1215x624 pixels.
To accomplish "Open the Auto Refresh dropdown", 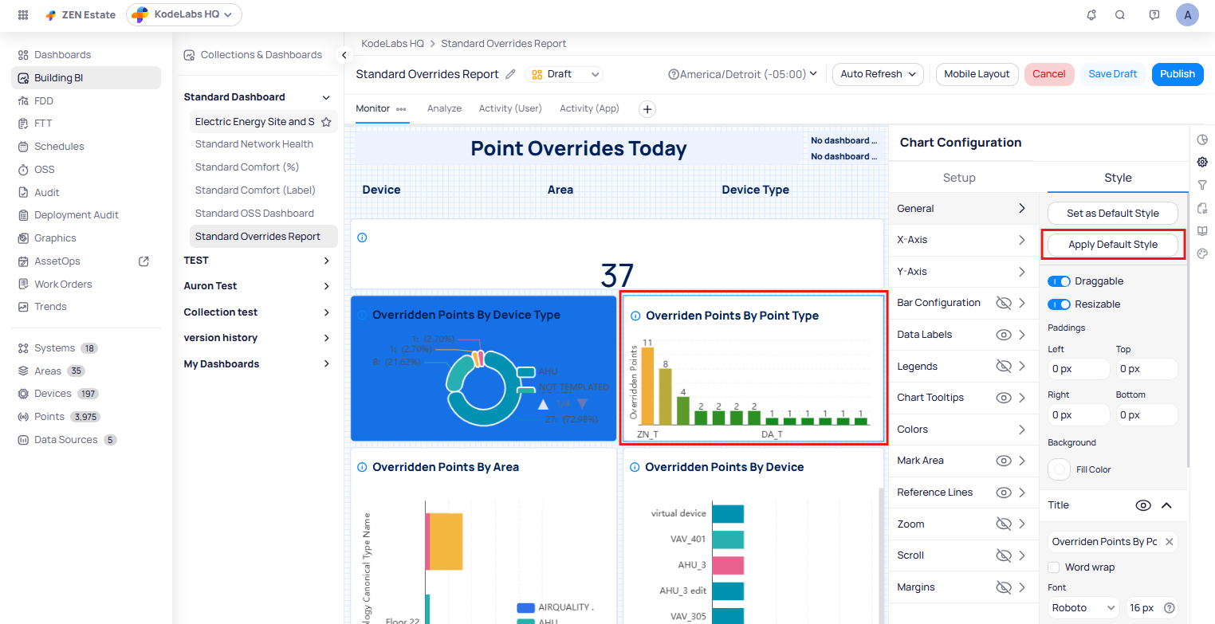I will click(877, 74).
